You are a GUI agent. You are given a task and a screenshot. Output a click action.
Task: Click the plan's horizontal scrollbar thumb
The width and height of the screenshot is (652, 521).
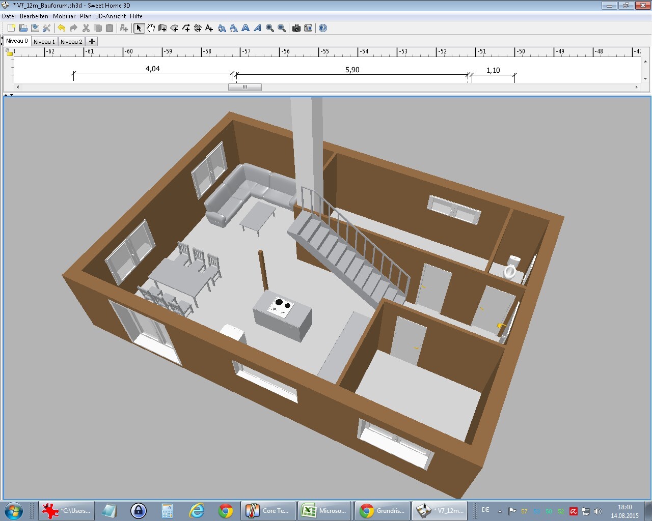click(x=244, y=87)
